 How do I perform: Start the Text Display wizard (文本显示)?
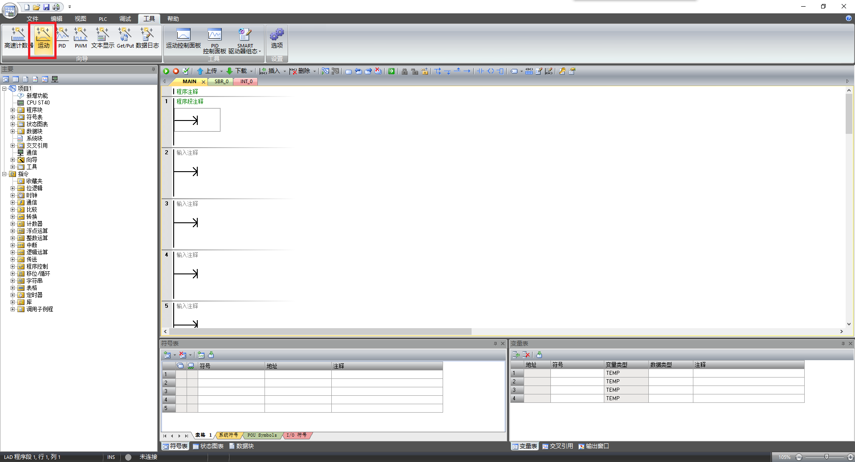point(102,37)
